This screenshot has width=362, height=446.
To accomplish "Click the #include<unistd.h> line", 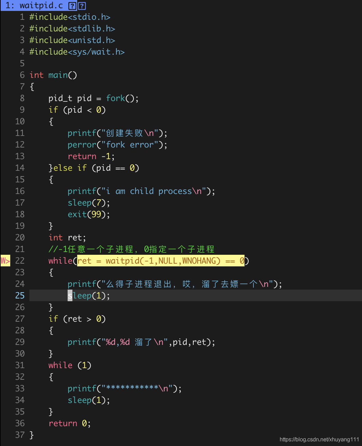I will coord(72,40).
